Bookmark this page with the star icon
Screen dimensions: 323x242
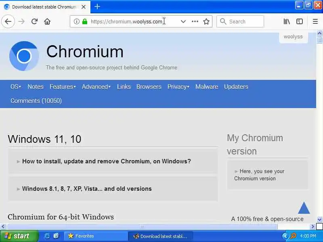point(206,21)
